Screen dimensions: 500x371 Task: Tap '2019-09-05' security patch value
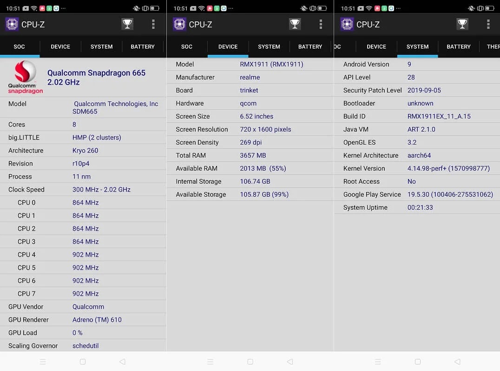[424, 90]
